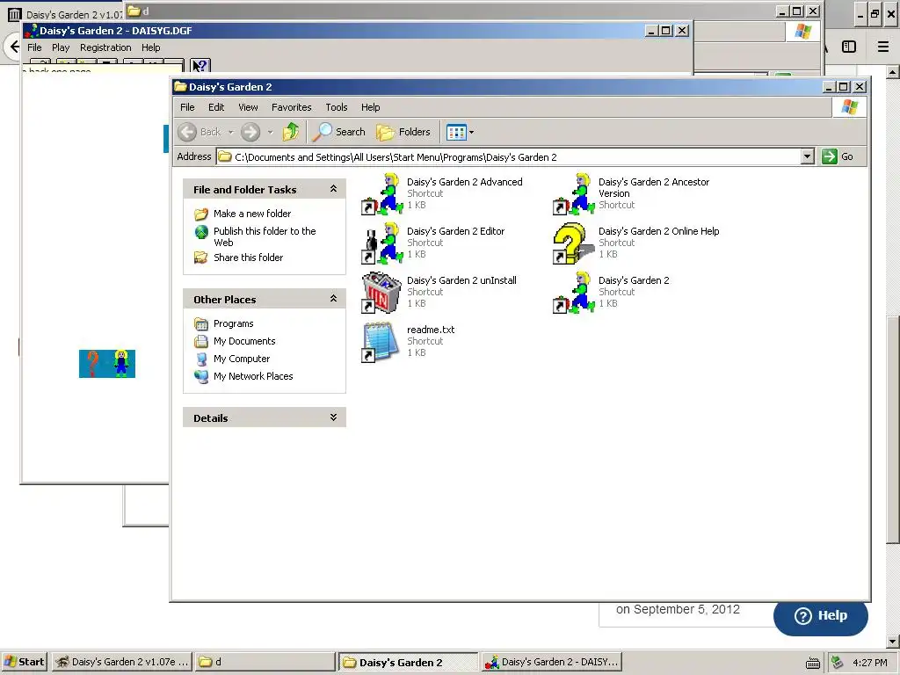Image resolution: width=900 pixels, height=675 pixels.
Task: Expand the Details panel
Action: point(333,417)
